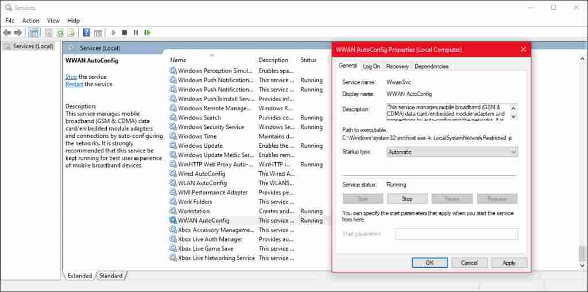Go back using the toolbar back arrow
588x292 pixels.
(7, 33)
